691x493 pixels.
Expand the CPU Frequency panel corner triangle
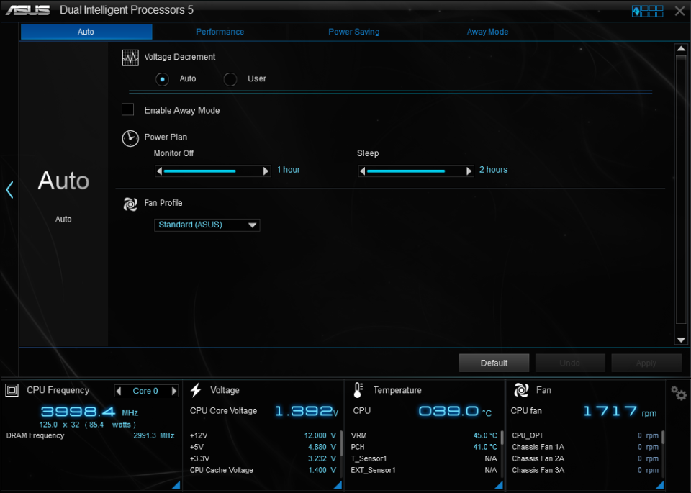(176, 484)
